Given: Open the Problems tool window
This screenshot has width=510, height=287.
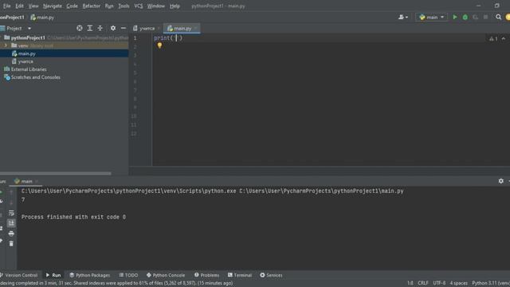Looking at the screenshot, I should (207, 275).
